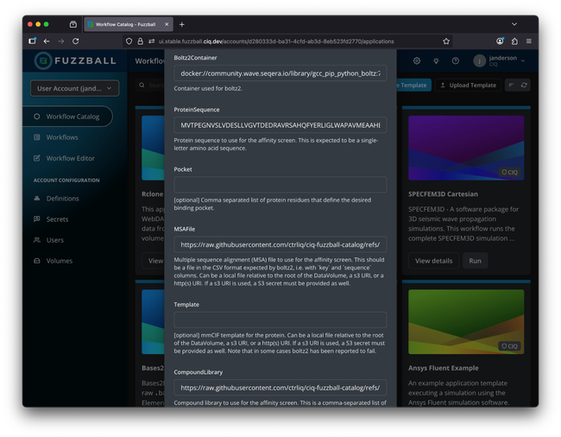The image size is (561, 437).
Task: Reload the page with browser refresh
Action: pos(75,41)
